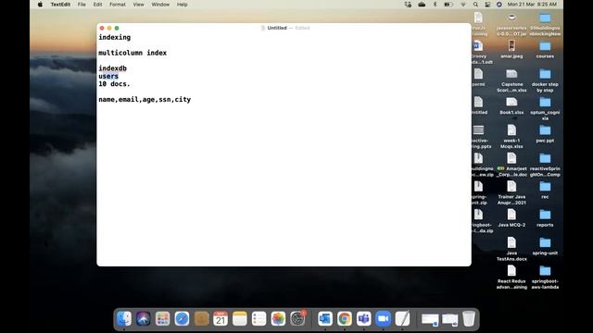This screenshot has height=333, width=593.
Task: Open the Trash in the Dock
Action: (469, 318)
